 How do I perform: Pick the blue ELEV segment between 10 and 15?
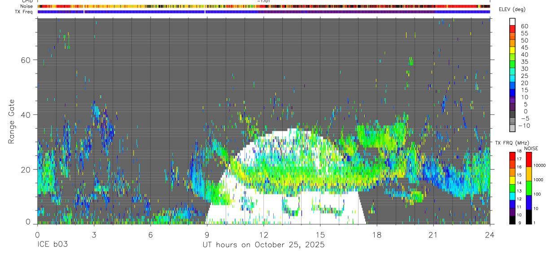[x=512, y=93]
